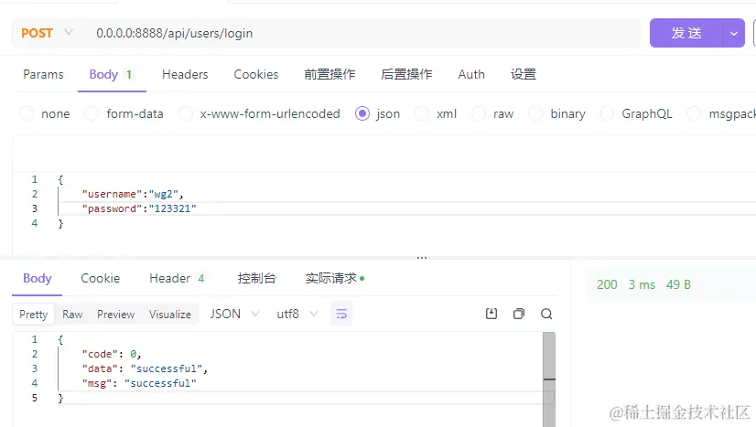Expand the send button dropdown arrow
The height and width of the screenshot is (427, 756).
(734, 33)
